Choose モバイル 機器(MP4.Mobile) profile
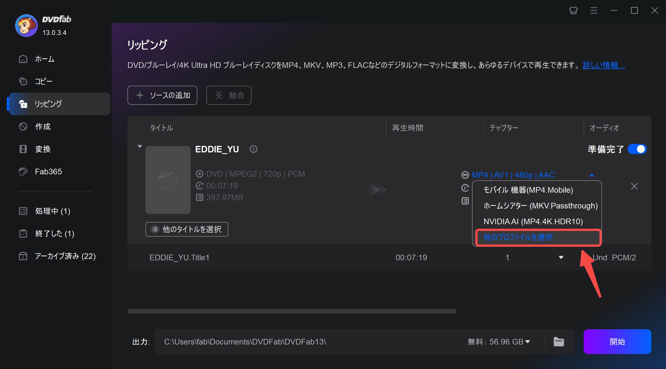Viewport: 666px width, 369px height. (x=537, y=190)
